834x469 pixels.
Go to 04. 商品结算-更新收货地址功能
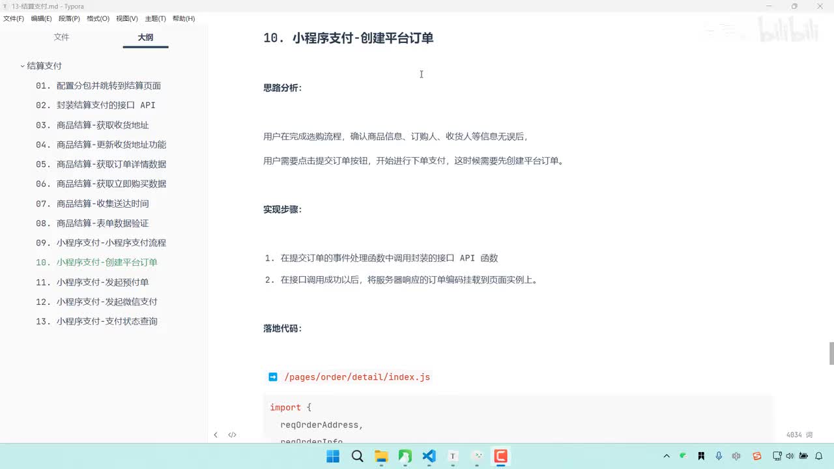[x=101, y=145]
